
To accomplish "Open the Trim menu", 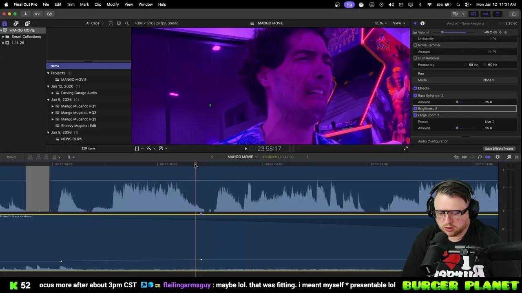I will coord(71,4).
